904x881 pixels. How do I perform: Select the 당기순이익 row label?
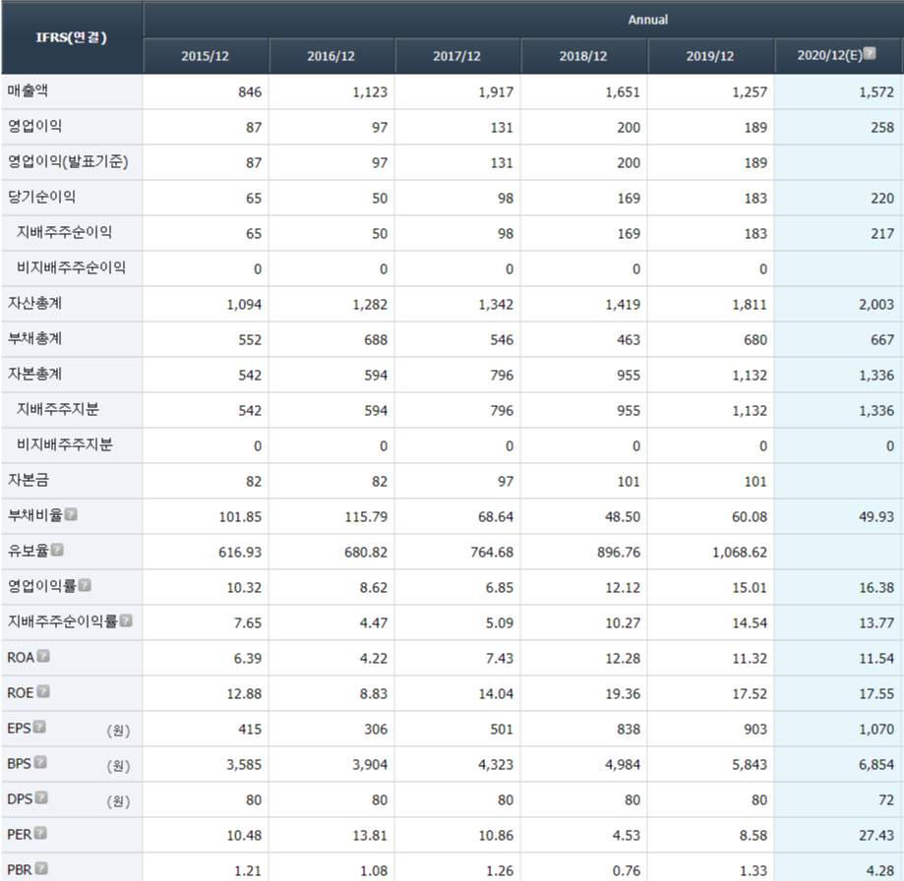(41, 197)
